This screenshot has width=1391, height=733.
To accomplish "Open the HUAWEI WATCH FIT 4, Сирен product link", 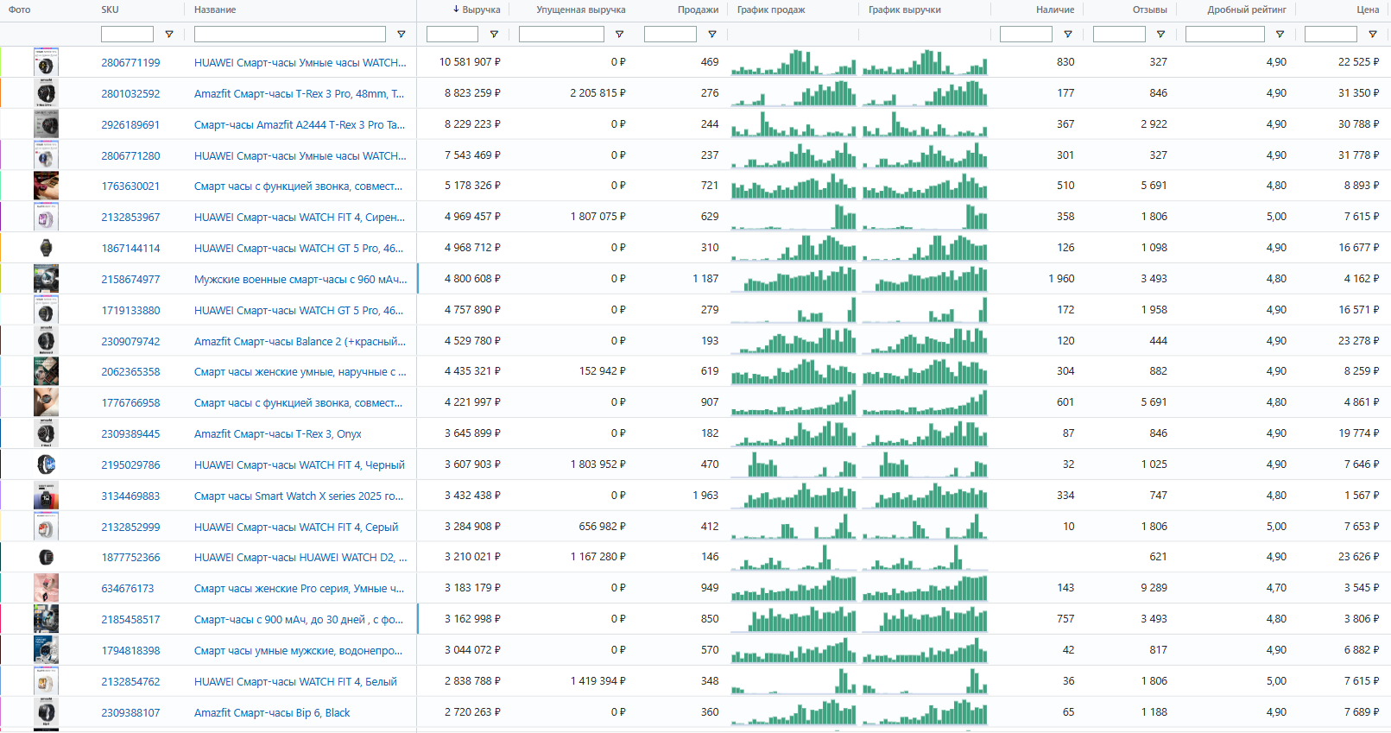I will 300,218.
